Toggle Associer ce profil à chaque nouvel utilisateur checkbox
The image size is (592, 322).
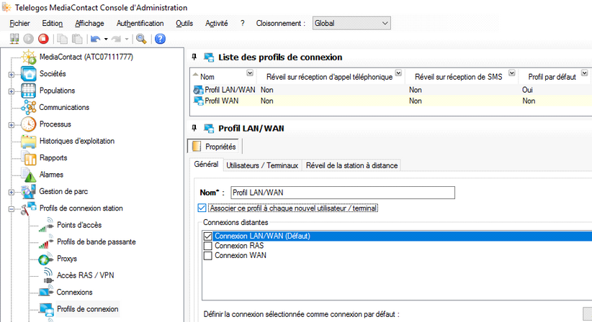(202, 208)
